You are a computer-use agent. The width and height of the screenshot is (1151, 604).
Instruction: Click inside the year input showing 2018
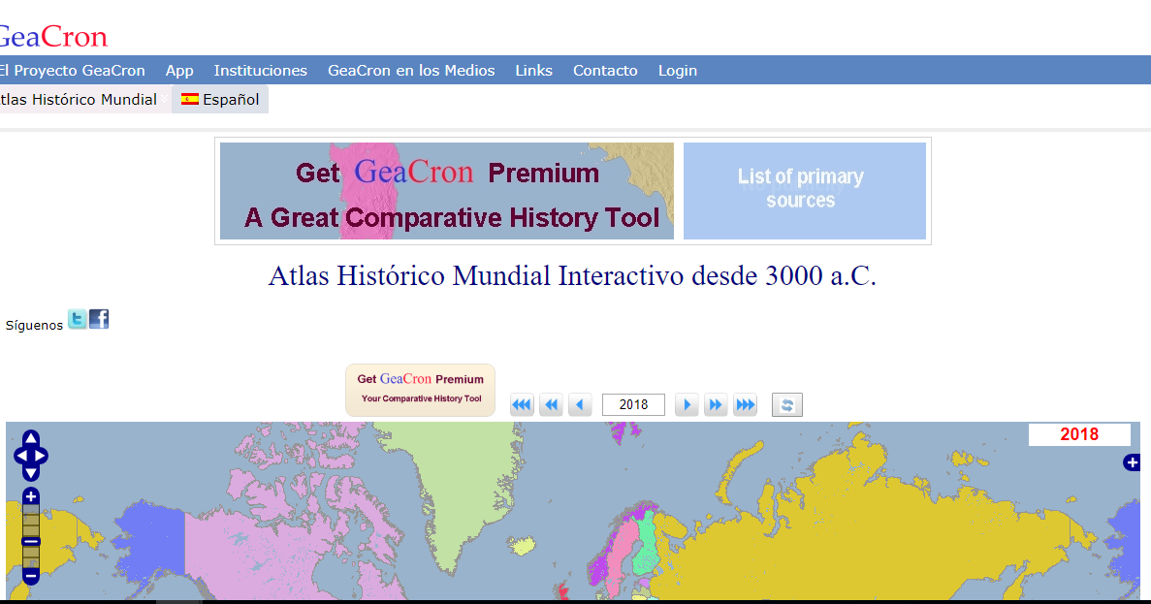[x=633, y=404]
